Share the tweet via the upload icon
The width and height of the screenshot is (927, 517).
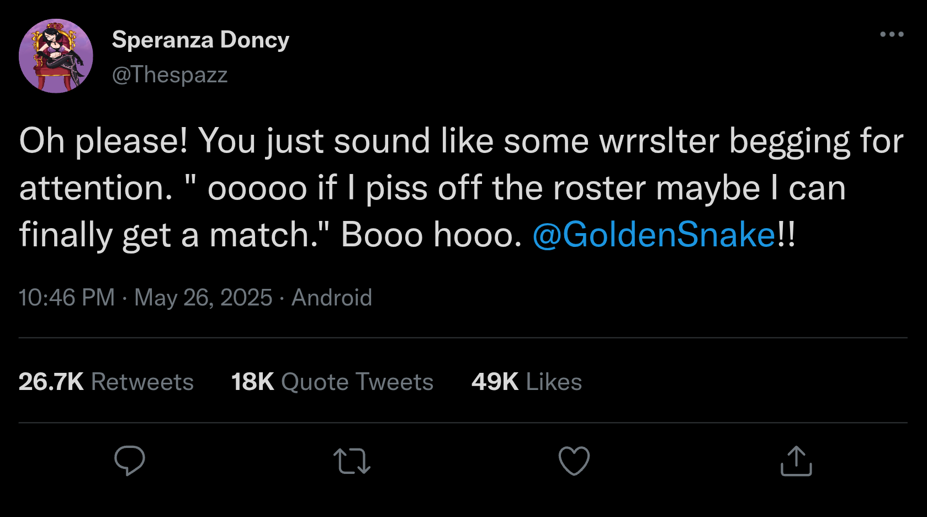tap(796, 461)
